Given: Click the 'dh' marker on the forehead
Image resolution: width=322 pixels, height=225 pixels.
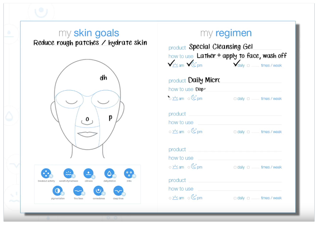Looking at the screenshot, I should tap(103, 78).
